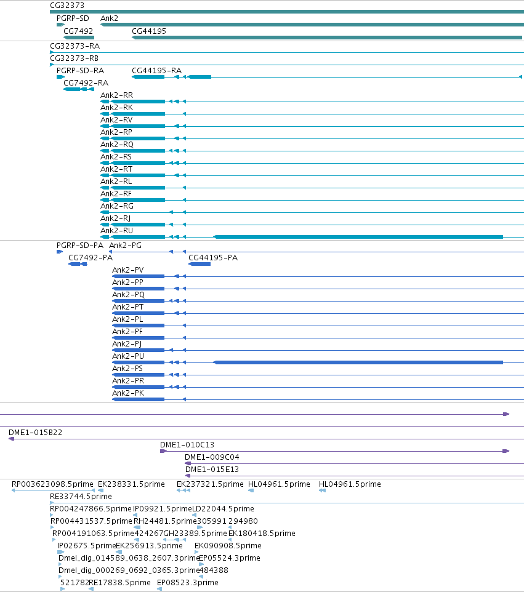Click the Ank2-PV protein label
Viewport: 524px width, 592px height.
coord(128,270)
